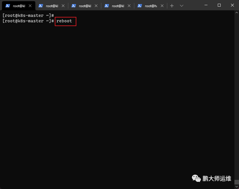This screenshot has width=239, height=189.
Task: Switch to the root@ha tab
Action: coord(151,6)
